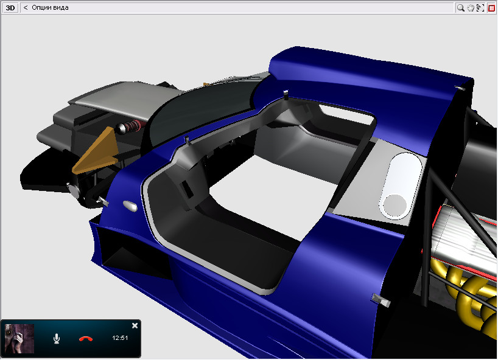Image resolution: width=498 pixels, height=360 pixels.
Task: Click the red square view mode icon
Action: point(491,8)
